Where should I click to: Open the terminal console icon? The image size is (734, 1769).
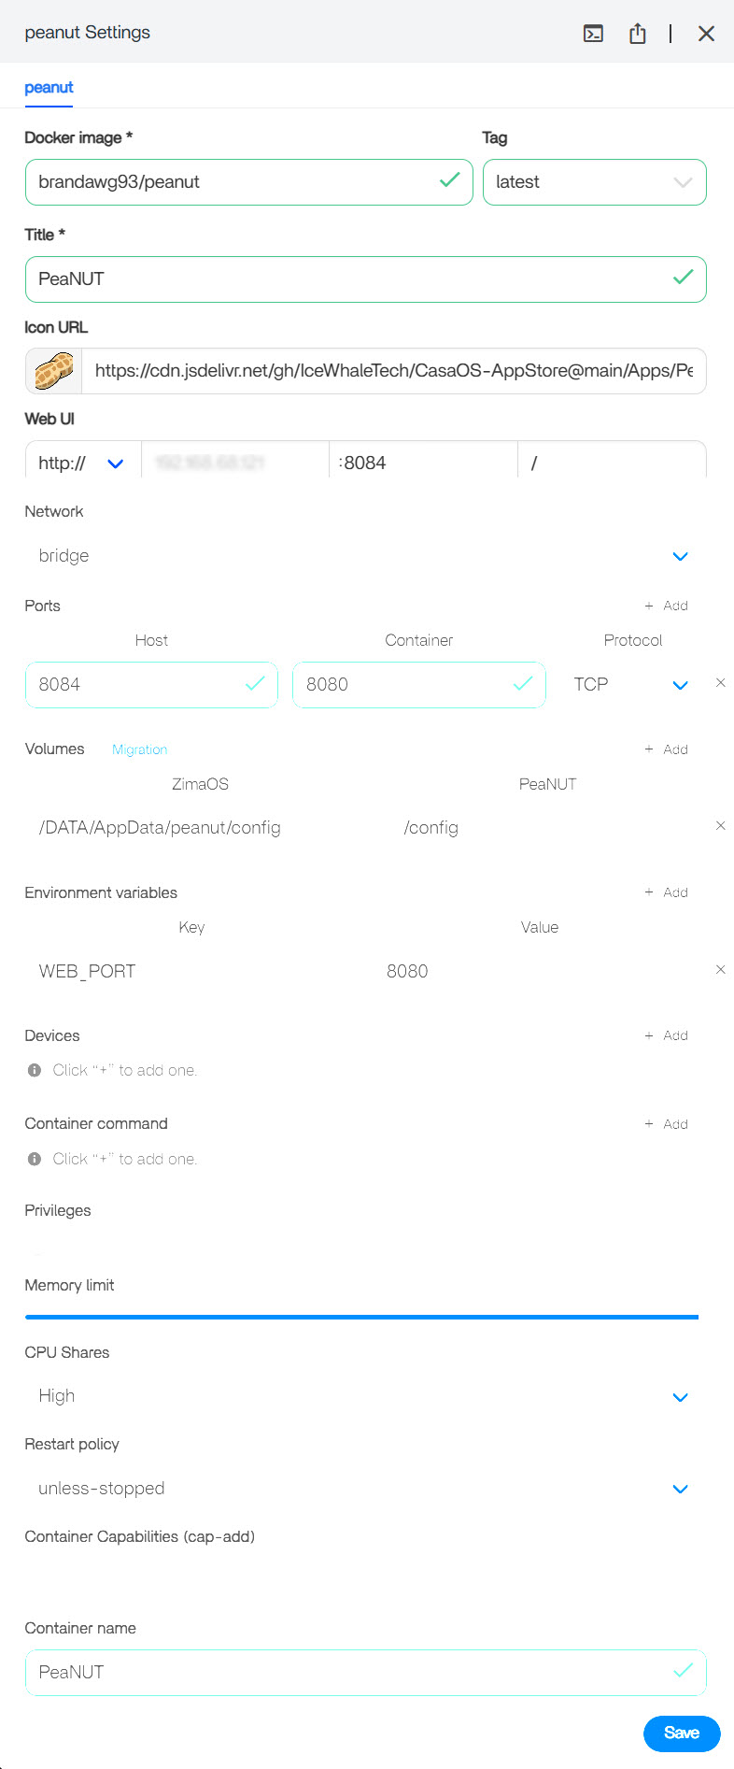593,34
